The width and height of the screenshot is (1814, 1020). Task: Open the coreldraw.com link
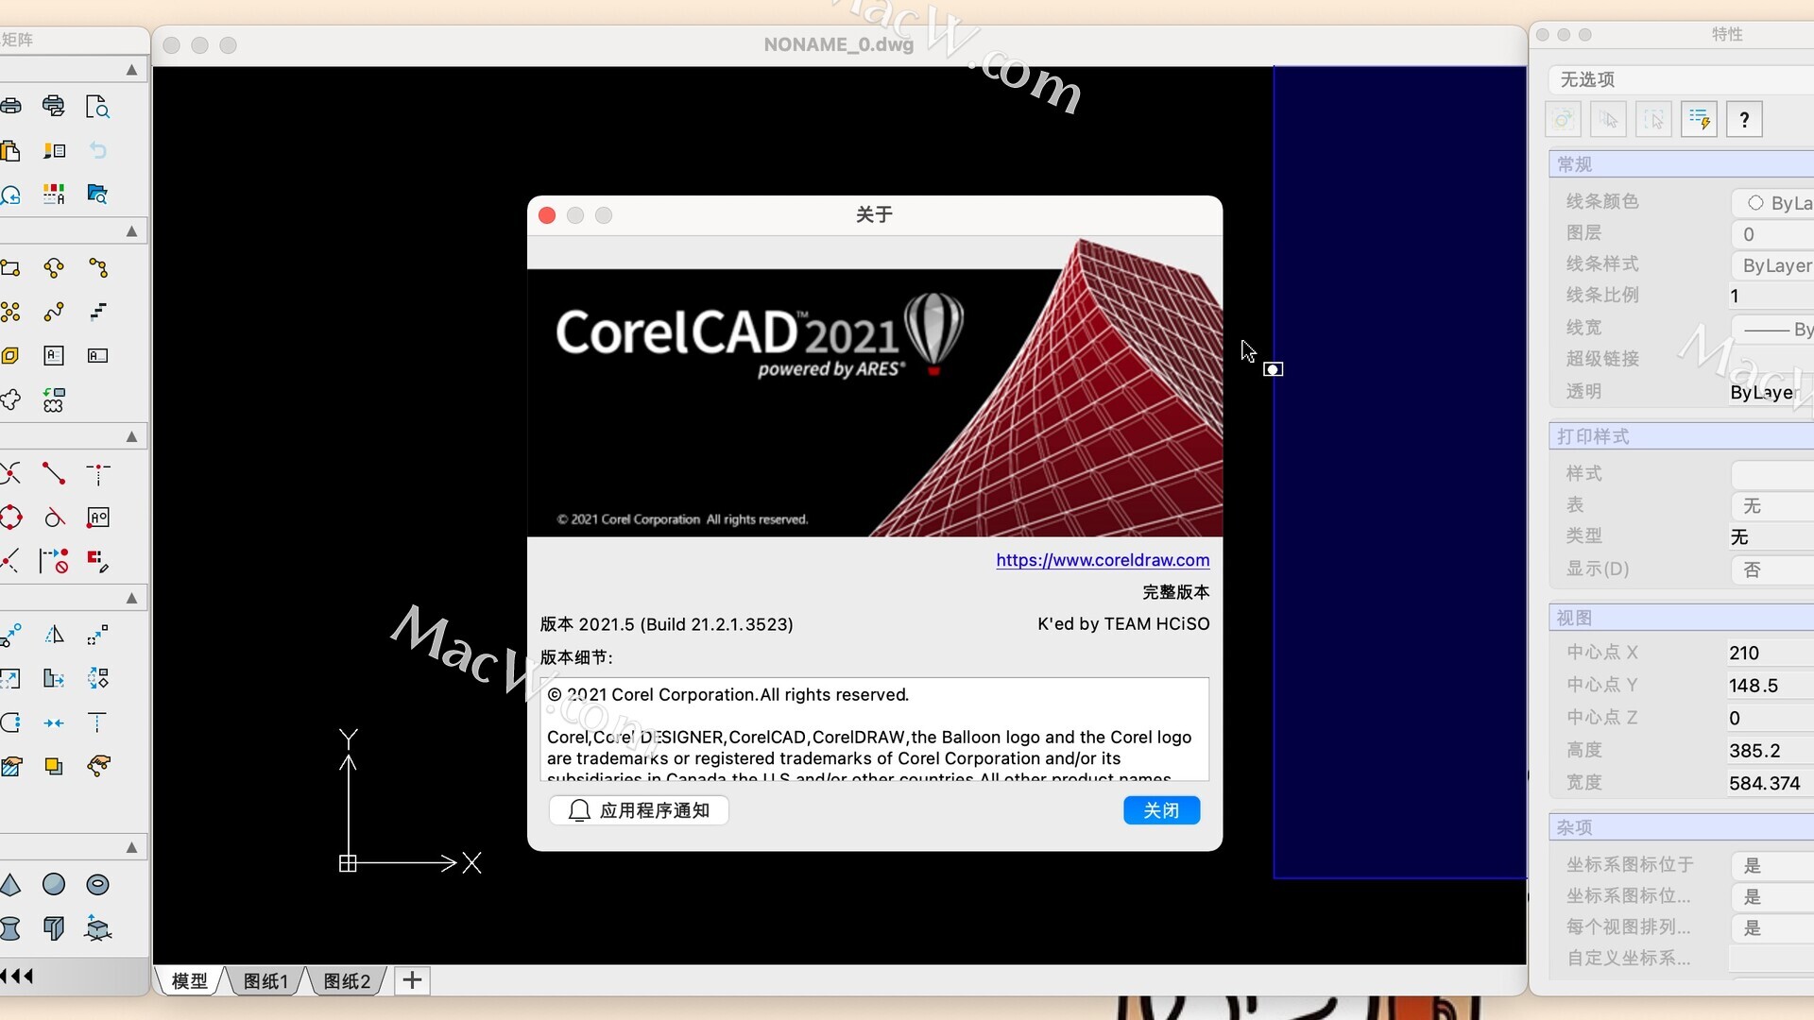pyautogui.click(x=1103, y=560)
